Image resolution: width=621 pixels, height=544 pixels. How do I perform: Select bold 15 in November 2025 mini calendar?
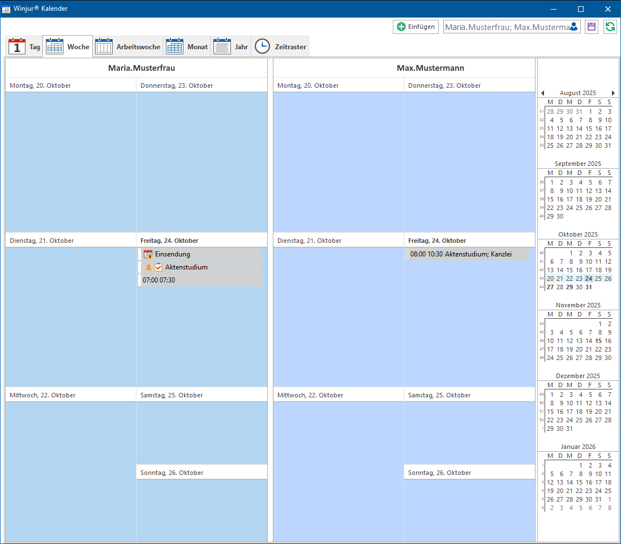pyautogui.click(x=598, y=341)
